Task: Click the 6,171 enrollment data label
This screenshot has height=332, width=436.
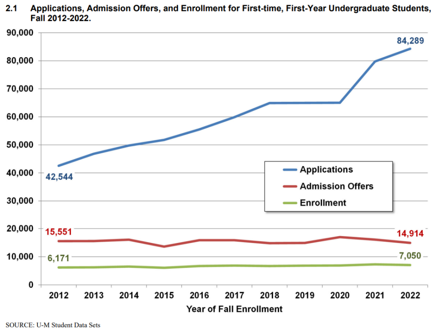Action: [59, 258]
